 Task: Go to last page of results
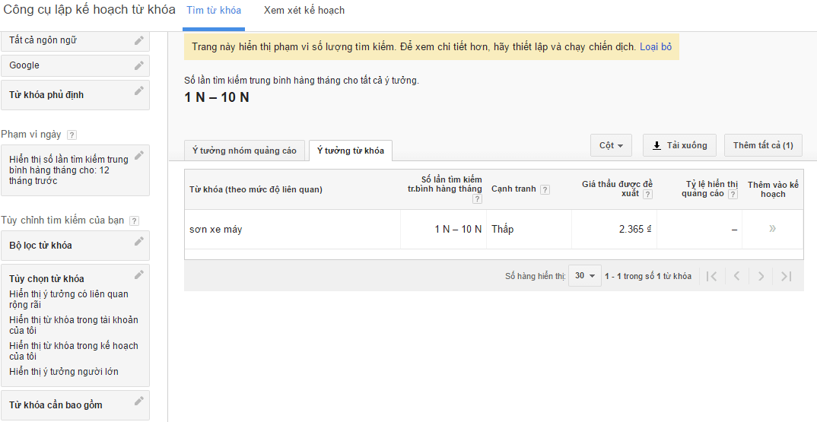787,276
